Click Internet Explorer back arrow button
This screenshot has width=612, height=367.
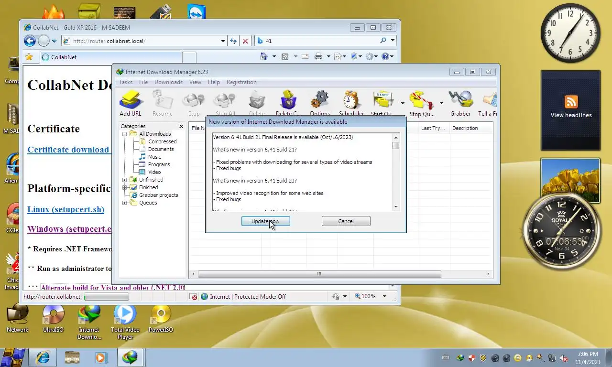click(30, 41)
